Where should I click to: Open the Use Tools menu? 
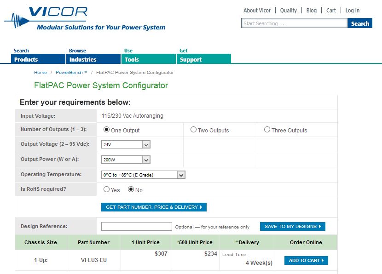149,59
